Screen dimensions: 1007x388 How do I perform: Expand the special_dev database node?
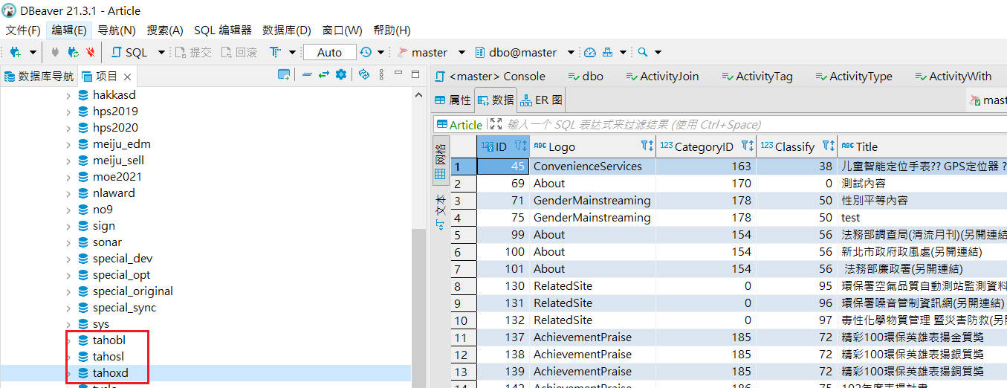click(x=68, y=259)
